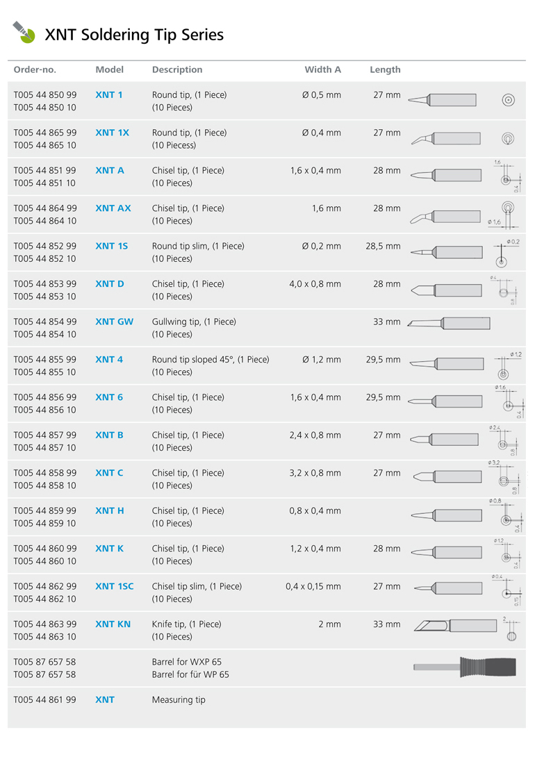Click the XNT 1 round tip illustration
Screen dimensions: 535x764
442,100
